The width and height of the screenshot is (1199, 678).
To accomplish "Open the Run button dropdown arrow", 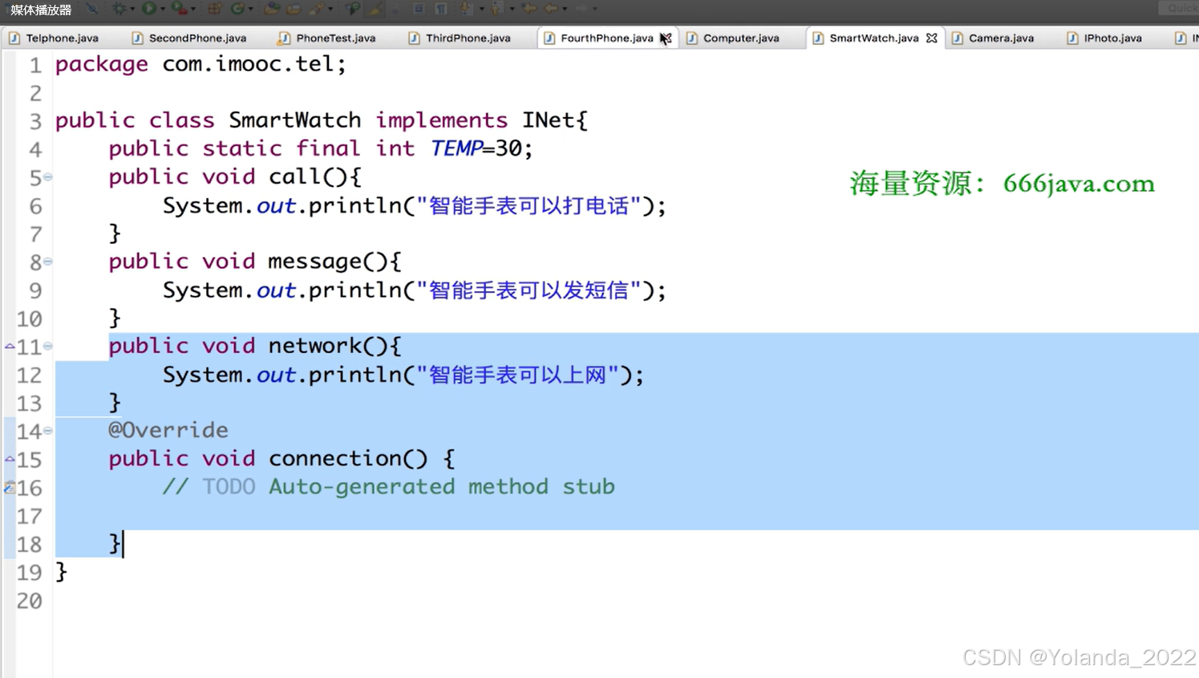I will [x=163, y=9].
